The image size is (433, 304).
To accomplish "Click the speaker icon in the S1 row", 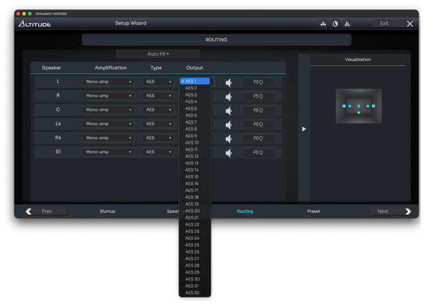I will [228, 153].
